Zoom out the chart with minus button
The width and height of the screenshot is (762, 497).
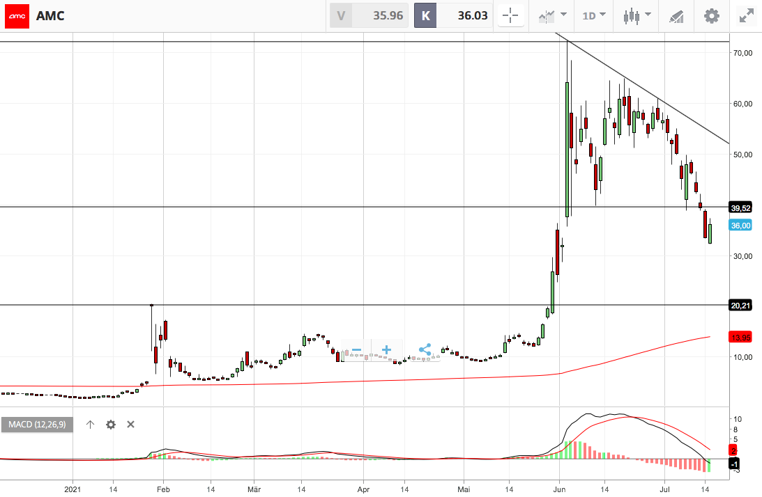tap(357, 350)
